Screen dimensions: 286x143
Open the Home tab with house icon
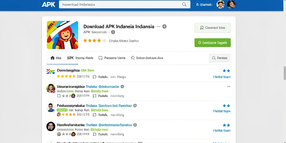click(56, 58)
